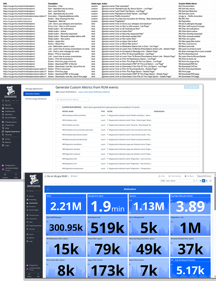Open Security in the Generate metrics window sidebar

7,135
